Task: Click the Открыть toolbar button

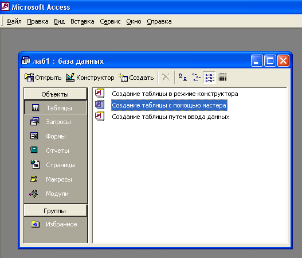Action: click(x=43, y=78)
